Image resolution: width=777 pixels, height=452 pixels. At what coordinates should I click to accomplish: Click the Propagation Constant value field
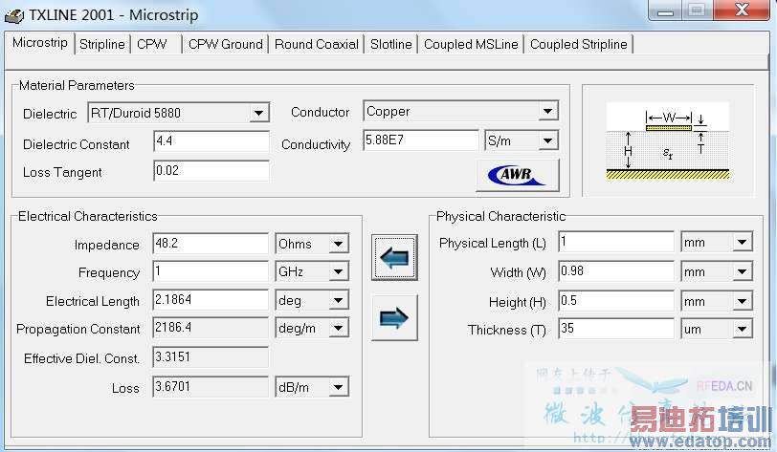point(211,328)
